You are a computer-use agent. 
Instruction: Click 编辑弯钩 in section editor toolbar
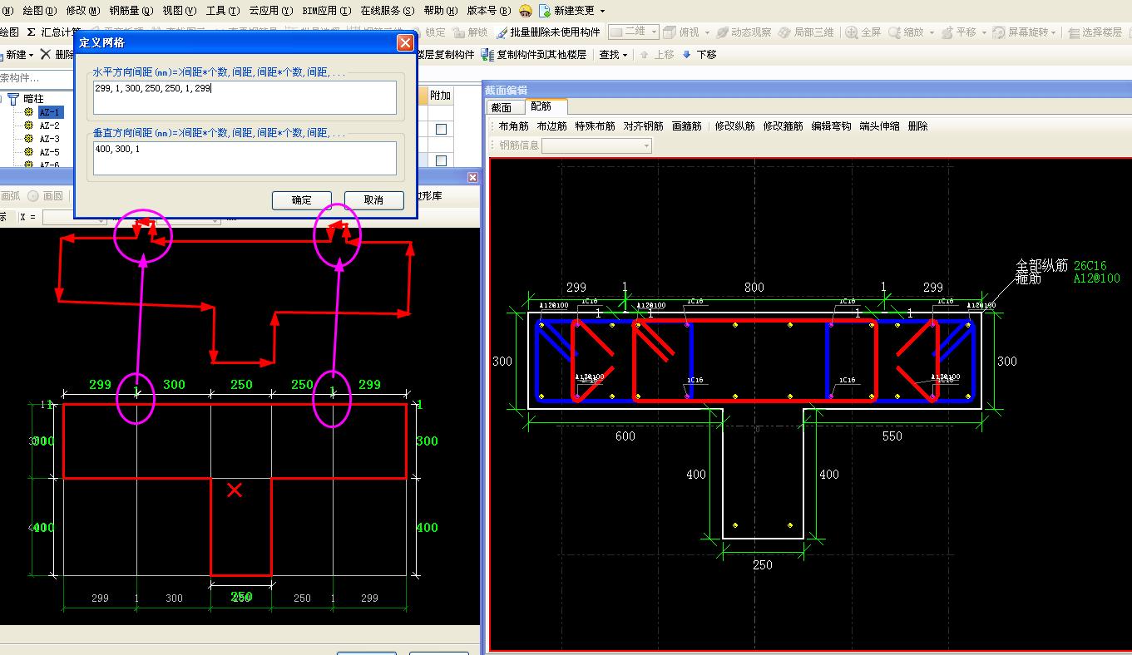pos(831,126)
